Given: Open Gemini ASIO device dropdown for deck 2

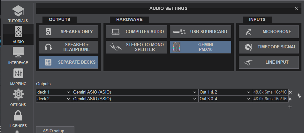Looking at the screenshot, I should click(135, 99).
